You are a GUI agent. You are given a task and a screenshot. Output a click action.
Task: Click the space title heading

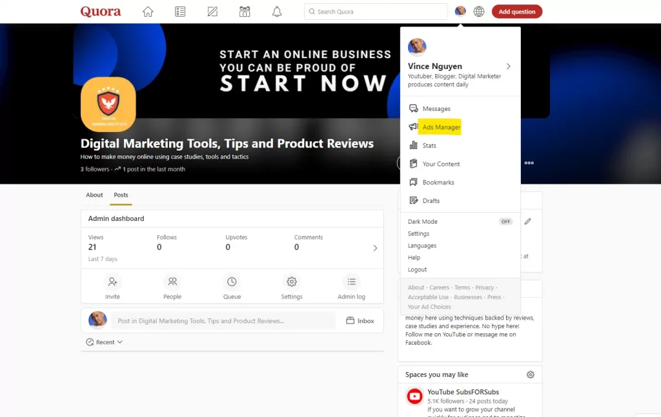pyautogui.click(x=227, y=144)
